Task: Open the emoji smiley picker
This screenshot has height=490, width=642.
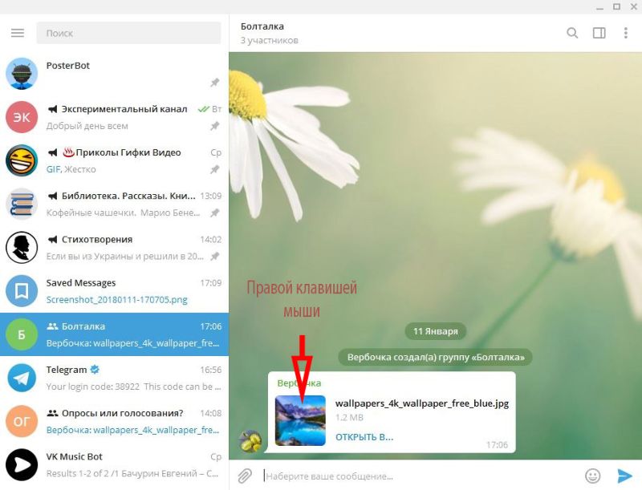Action: coord(592,476)
